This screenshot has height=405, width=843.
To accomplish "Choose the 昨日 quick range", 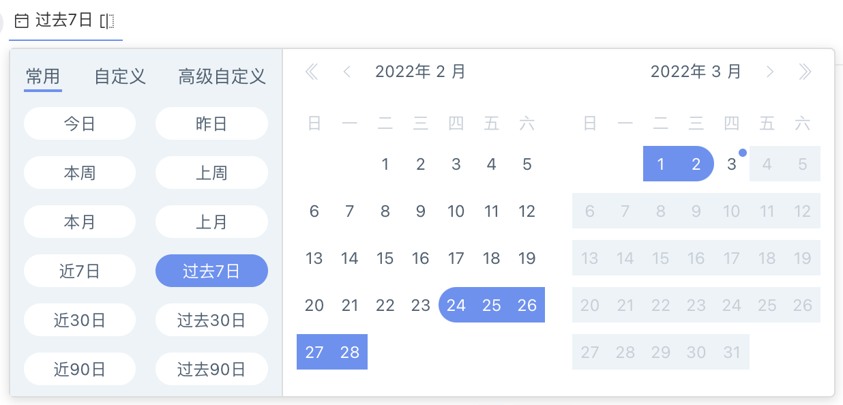I will click(211, 124).
